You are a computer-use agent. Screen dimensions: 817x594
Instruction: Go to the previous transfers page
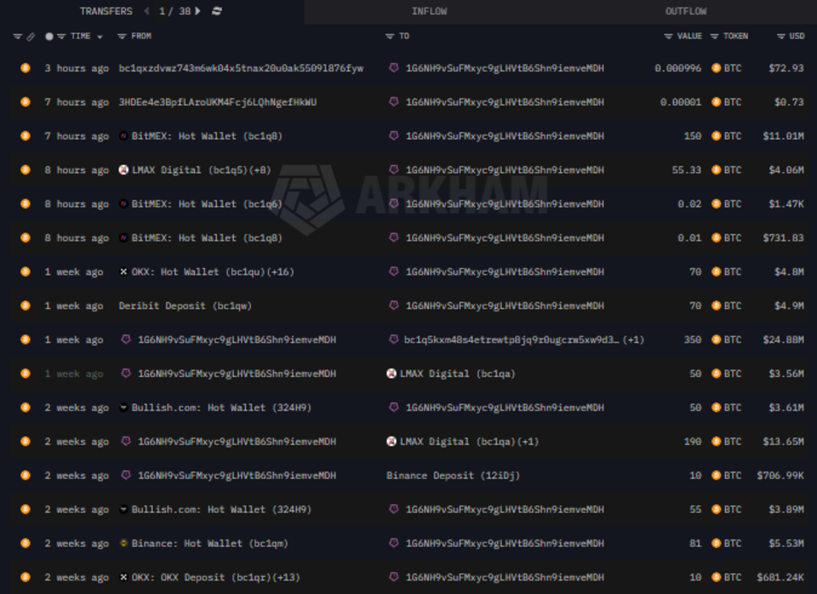click(146, 11)
